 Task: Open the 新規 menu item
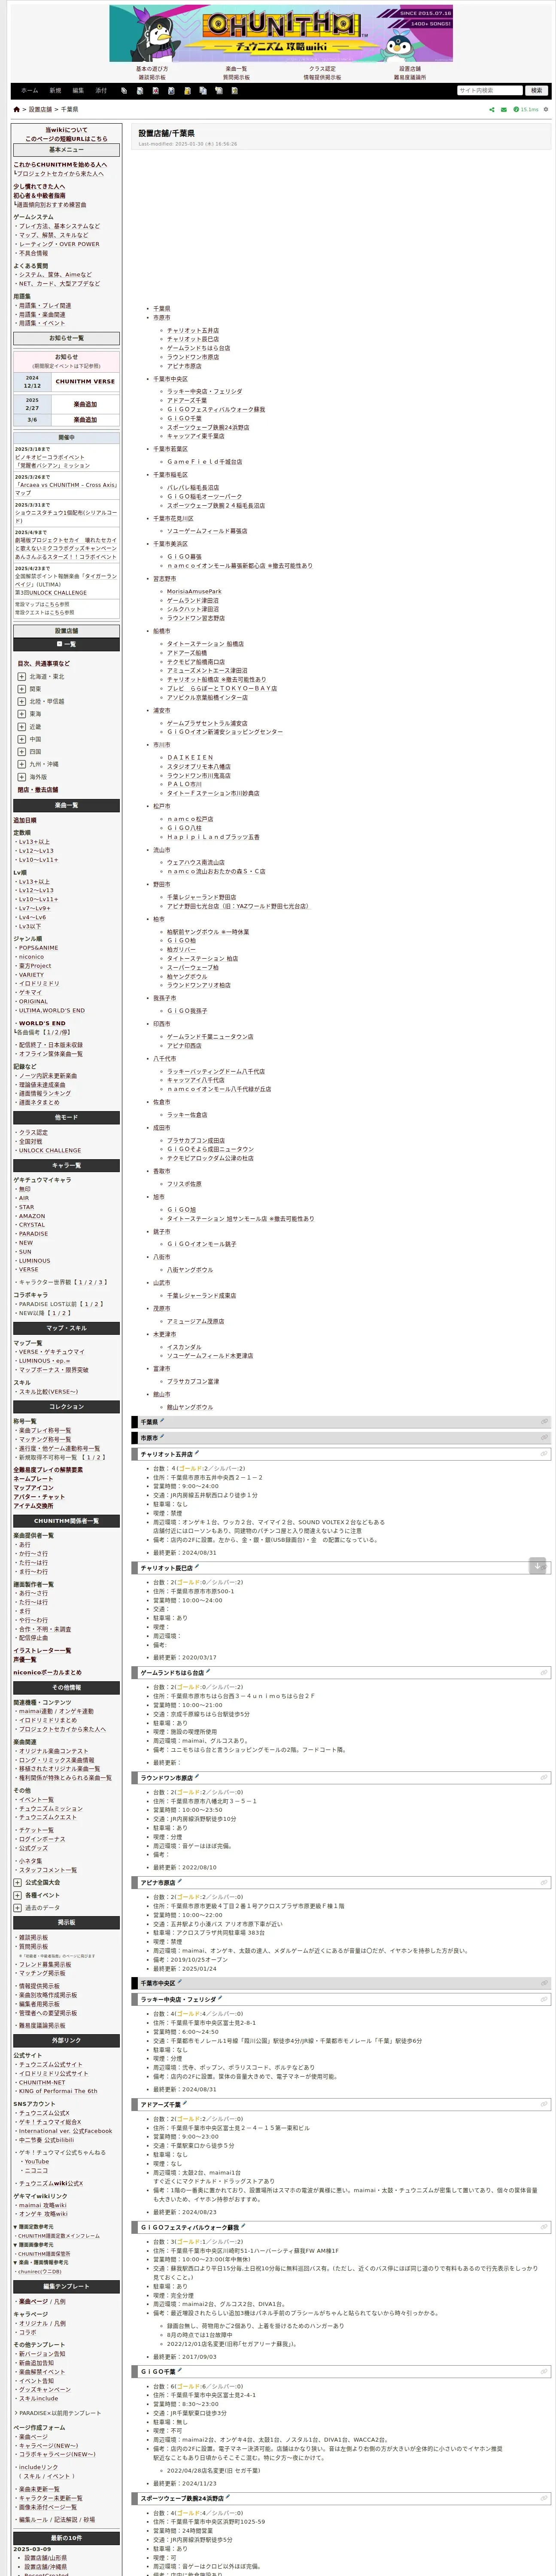pos(55,90)
